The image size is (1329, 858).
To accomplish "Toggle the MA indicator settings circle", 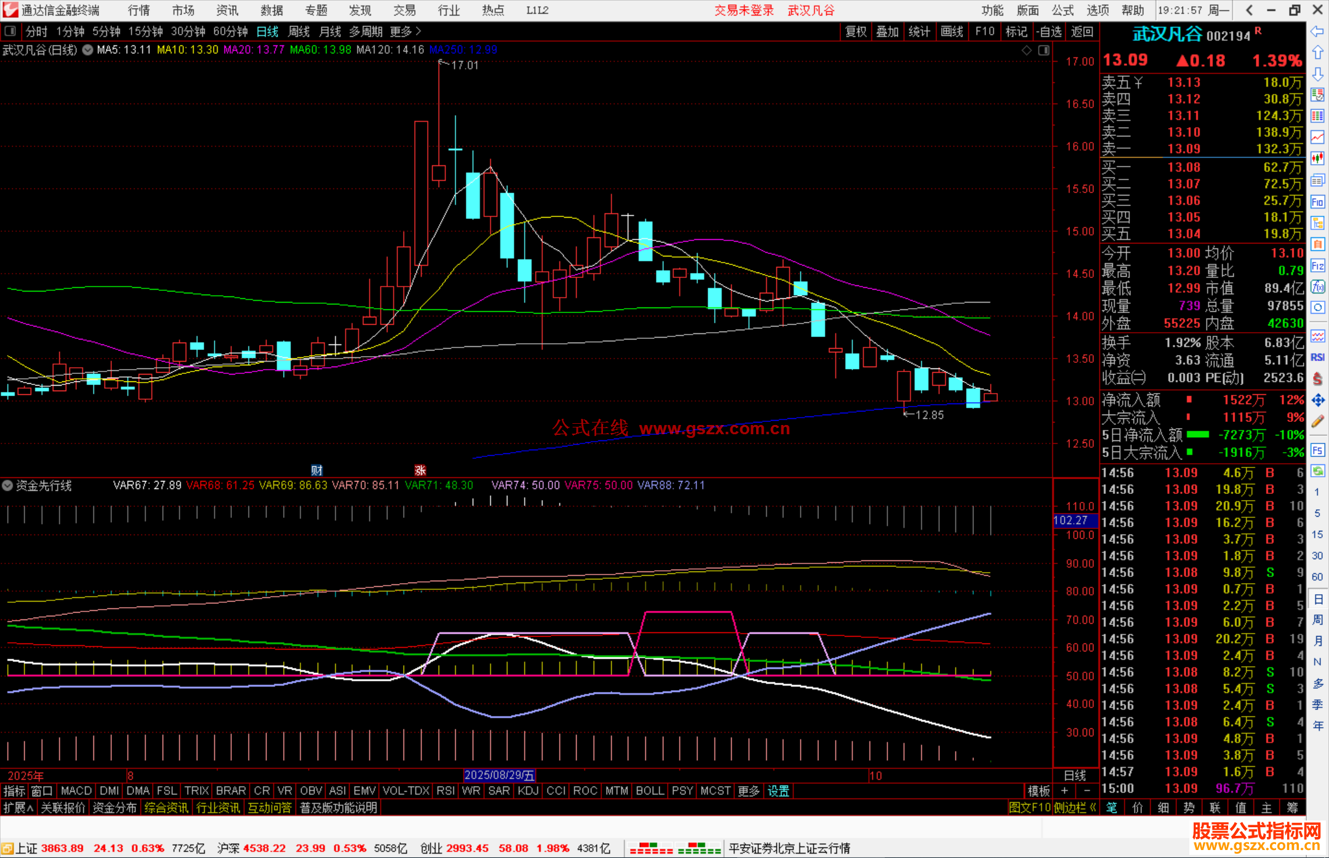I will coord(87,50).
